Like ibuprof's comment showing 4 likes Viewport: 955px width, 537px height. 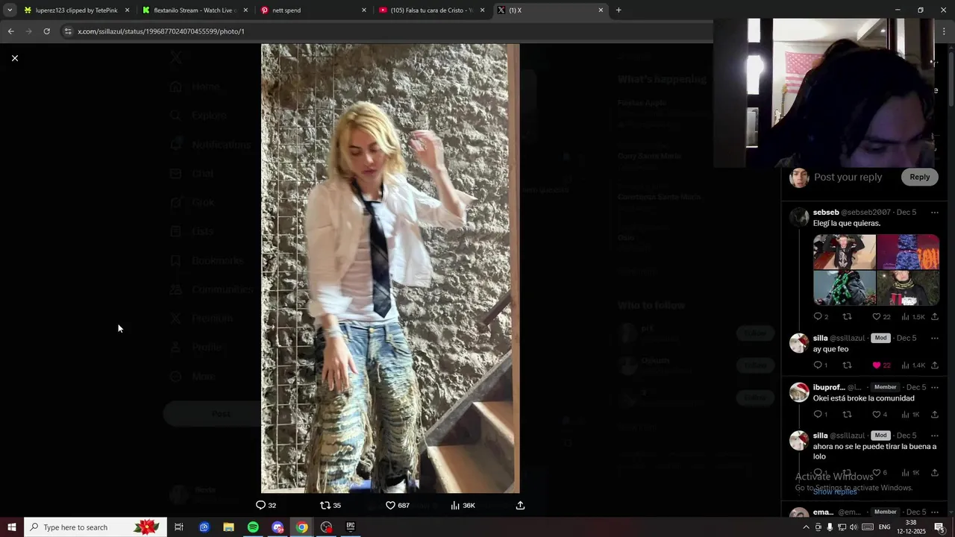click(x=877, y=414)
